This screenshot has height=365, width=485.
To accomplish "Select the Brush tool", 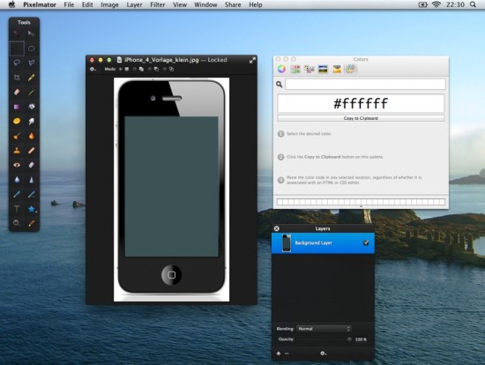I will coord(31,92).
